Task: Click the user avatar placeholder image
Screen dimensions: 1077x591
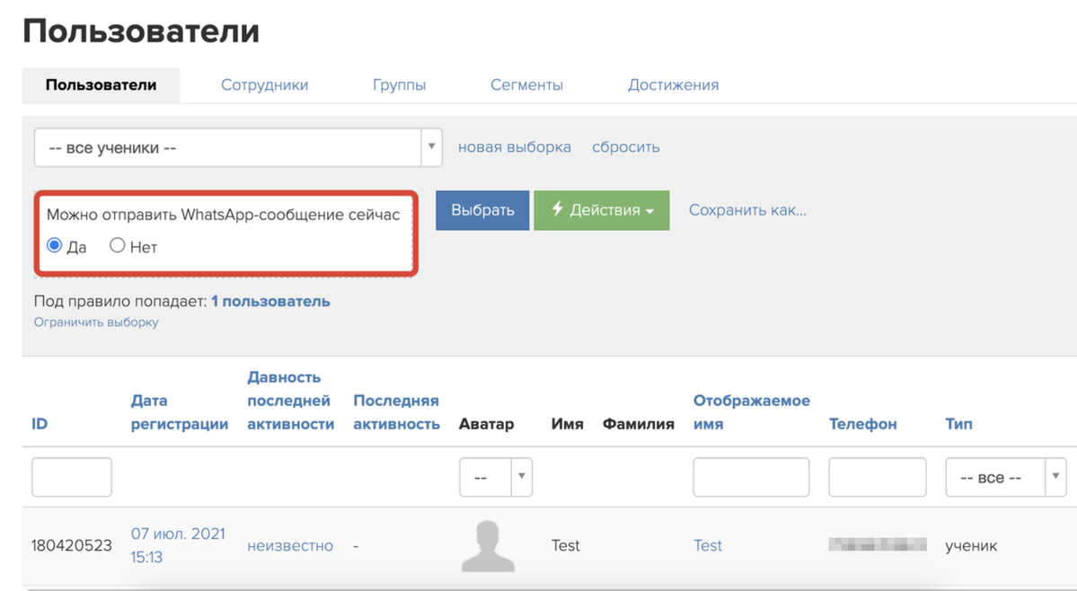Action: click(x=488, y=546)
